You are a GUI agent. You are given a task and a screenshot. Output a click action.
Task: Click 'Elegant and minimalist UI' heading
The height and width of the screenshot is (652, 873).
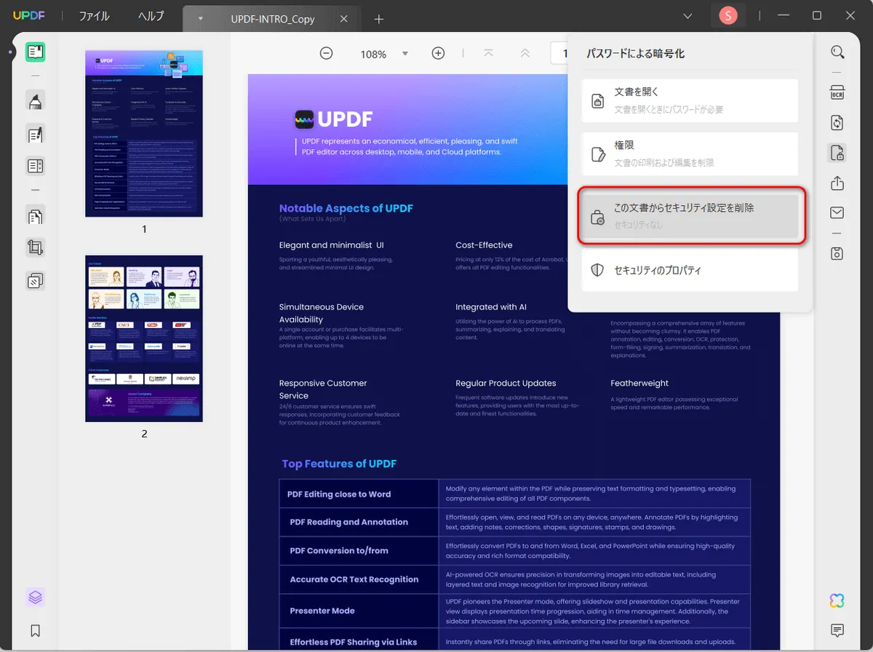click(x=332, y=245)
